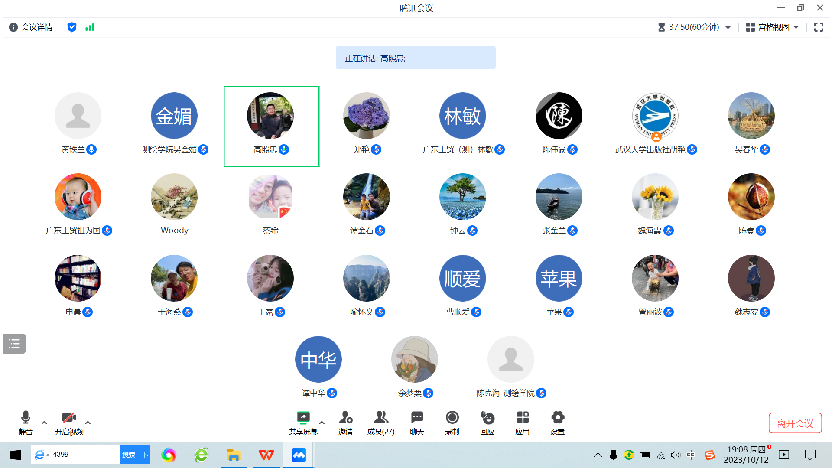Start recording with the record icon
The width and height of the screenshot is (832, 468).
tap(452, 417)
